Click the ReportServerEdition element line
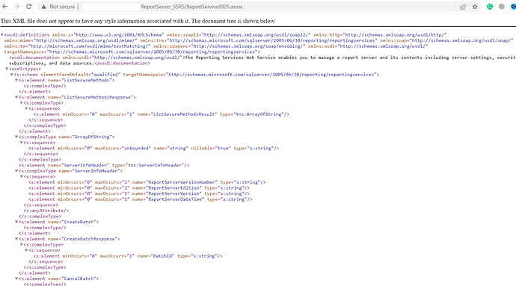516x286 pixels. 139,187
